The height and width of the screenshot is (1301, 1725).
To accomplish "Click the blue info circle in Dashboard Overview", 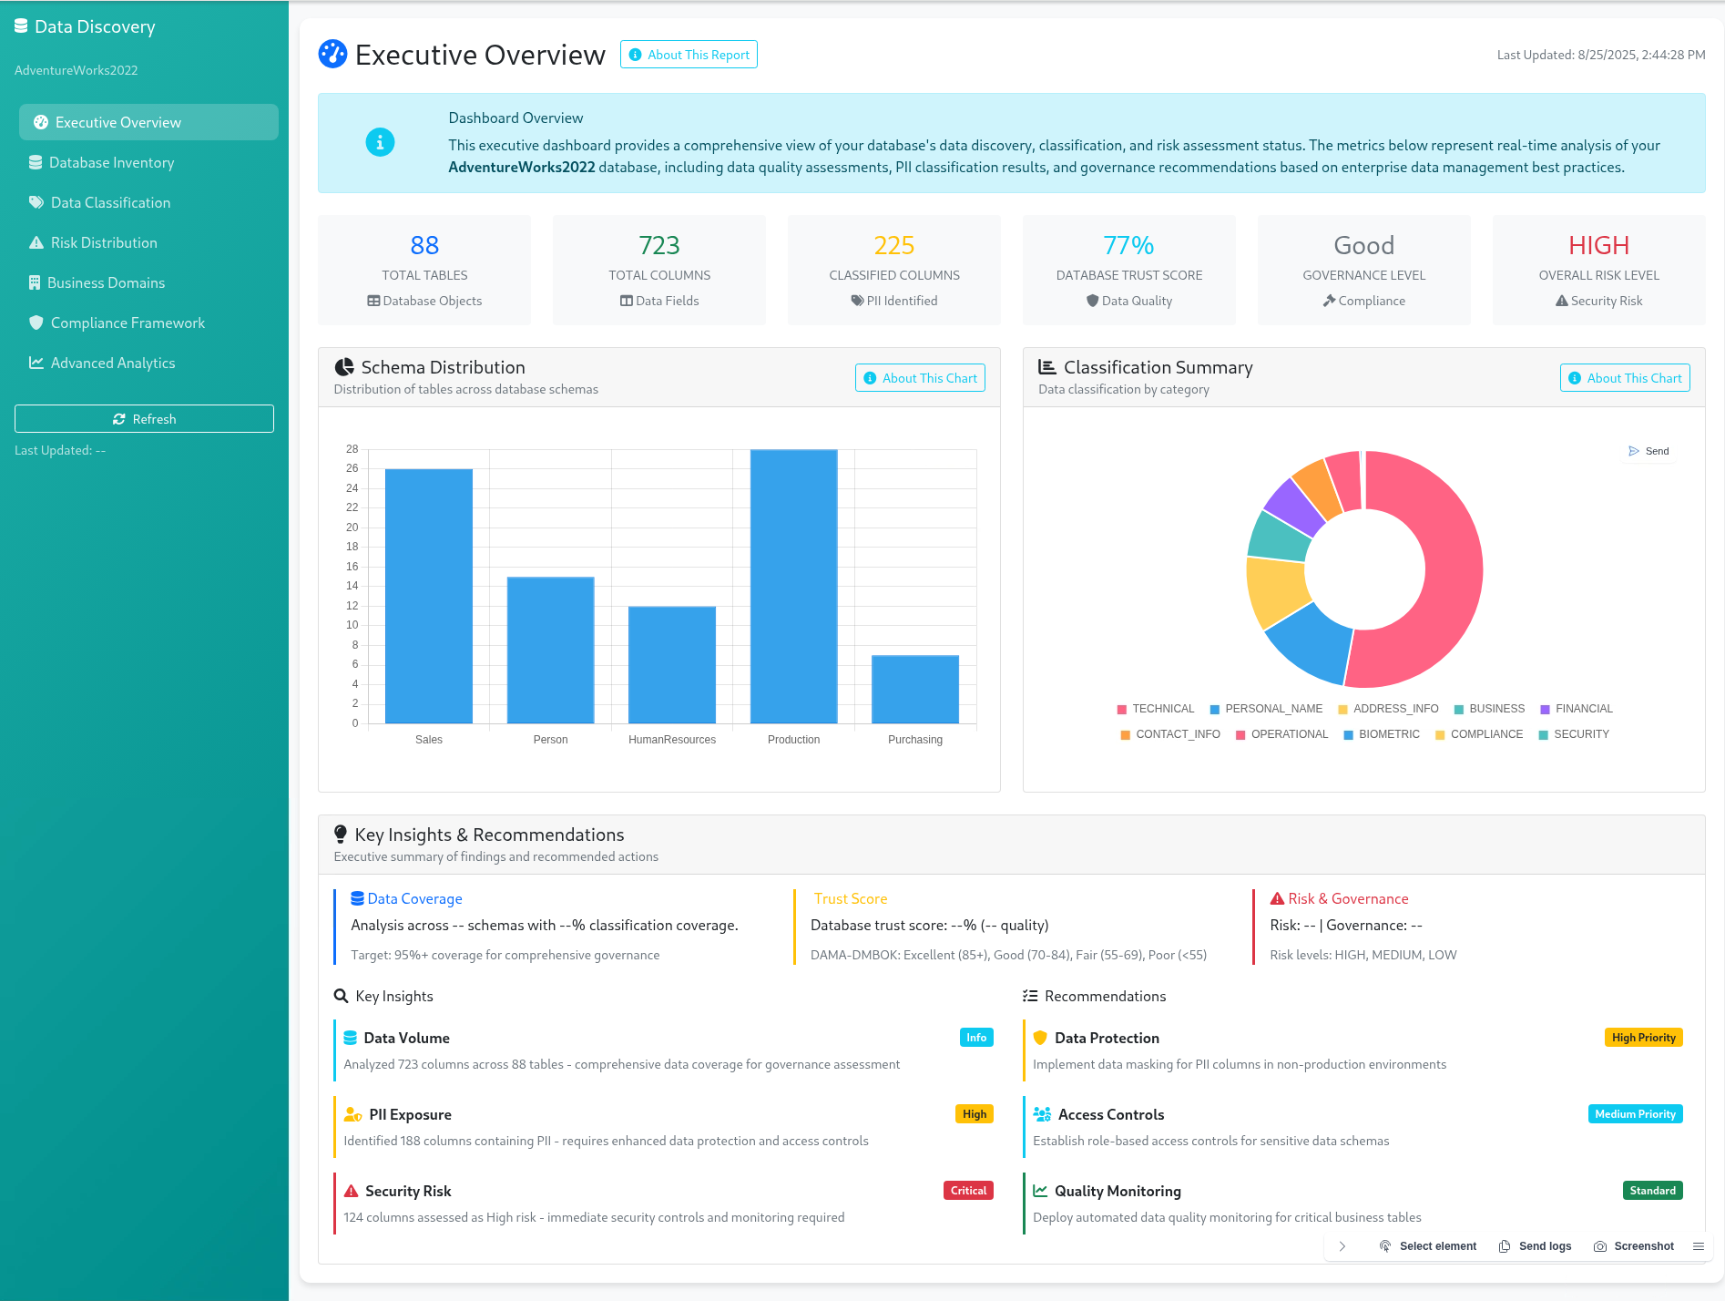I will pyautogui.click(x=380, y=143).
